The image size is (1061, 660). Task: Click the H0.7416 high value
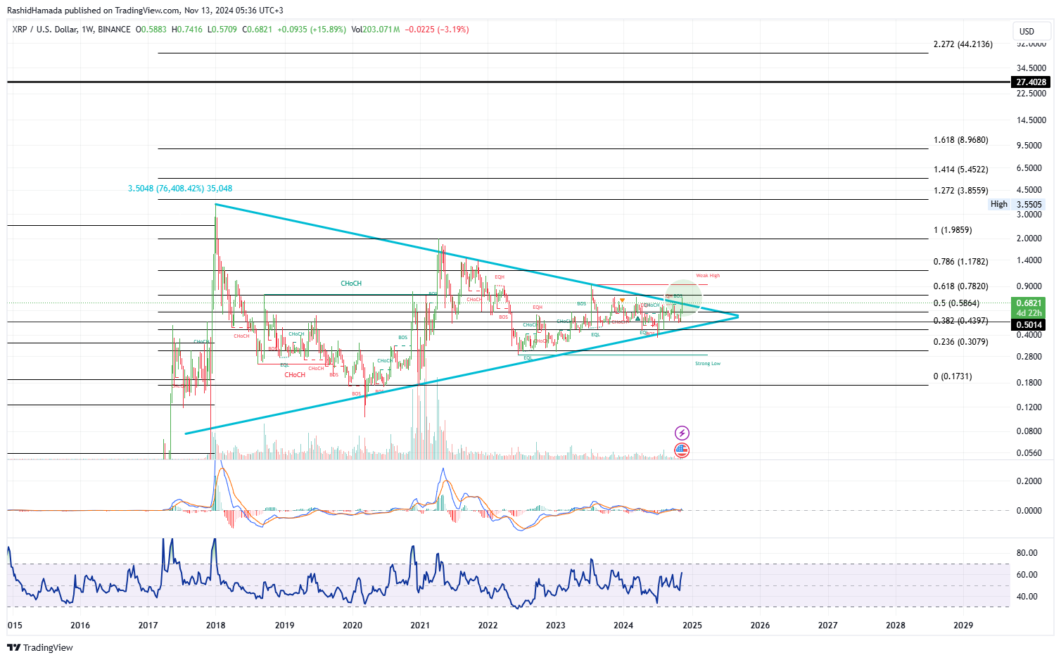188,30
